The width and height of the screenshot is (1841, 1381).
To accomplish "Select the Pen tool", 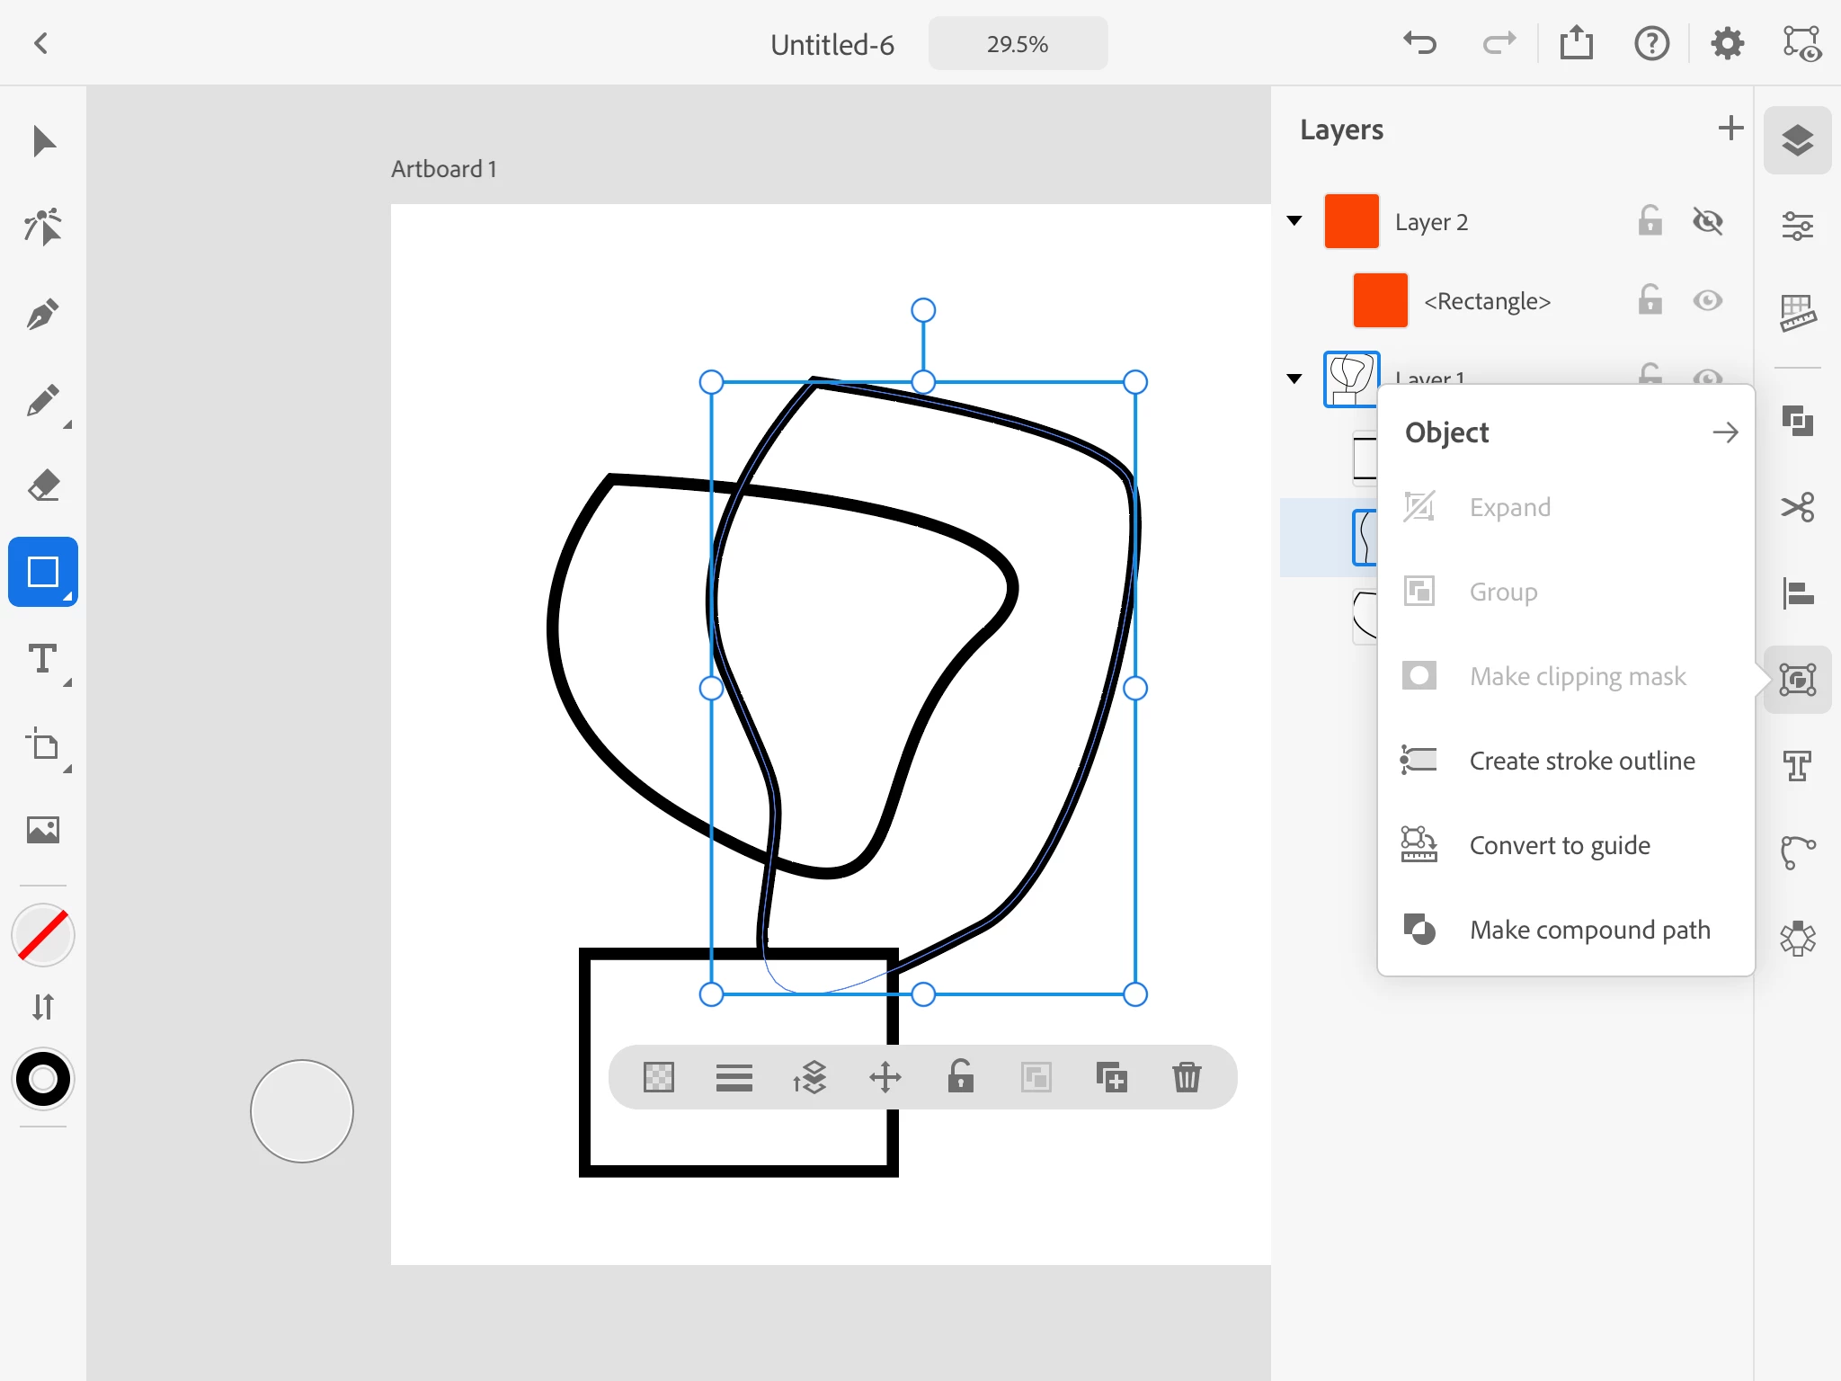I will coord(42,315).
